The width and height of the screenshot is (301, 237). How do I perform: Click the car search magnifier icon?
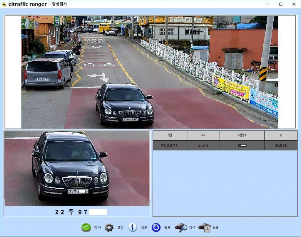click(181, 227)
